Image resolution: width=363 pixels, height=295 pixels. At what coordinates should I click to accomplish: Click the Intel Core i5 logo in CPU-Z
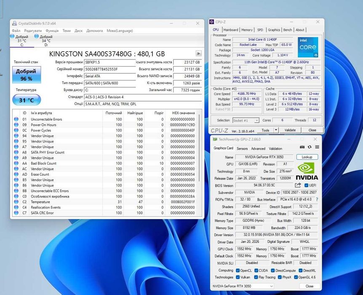pos(308,47)
